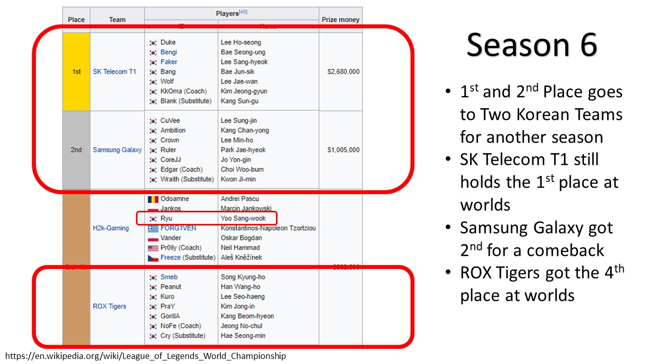647x364 pixels.
Task: Click the Wikipedia source URL text
Action: (147, 356)
